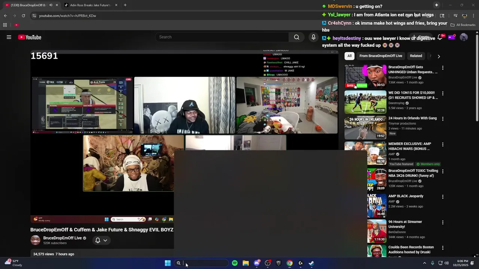Open options for WE DID 1ON1S video
Screen dimensions: 479x269
pyautogui.click(x=443, y=93)
